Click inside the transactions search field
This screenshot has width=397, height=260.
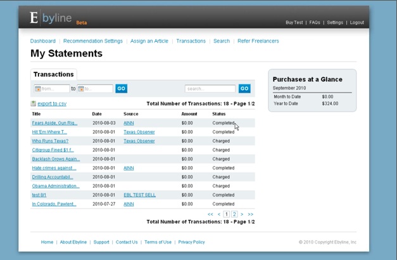point(210,89)
